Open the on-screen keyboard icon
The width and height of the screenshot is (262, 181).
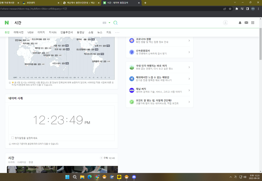pyautogui.click(x=104, y=23)
